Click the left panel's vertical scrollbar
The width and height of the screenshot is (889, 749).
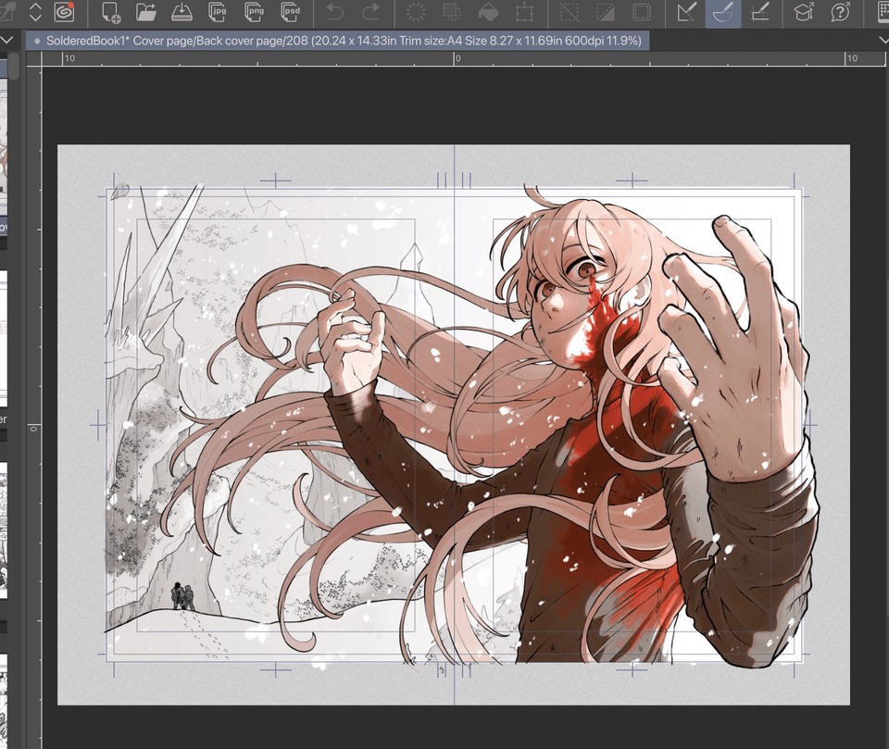click(14, 67)
